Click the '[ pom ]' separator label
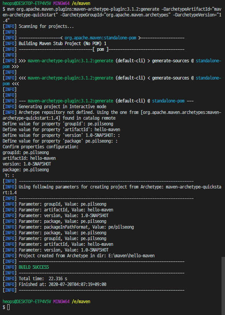Viewport: 225px width, 315px height. coord(100,49)
